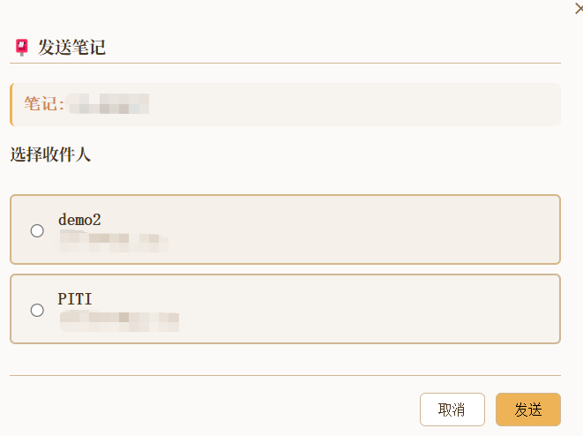Select the demo2 radio button

pyautogui.click(x=37, y=230)
